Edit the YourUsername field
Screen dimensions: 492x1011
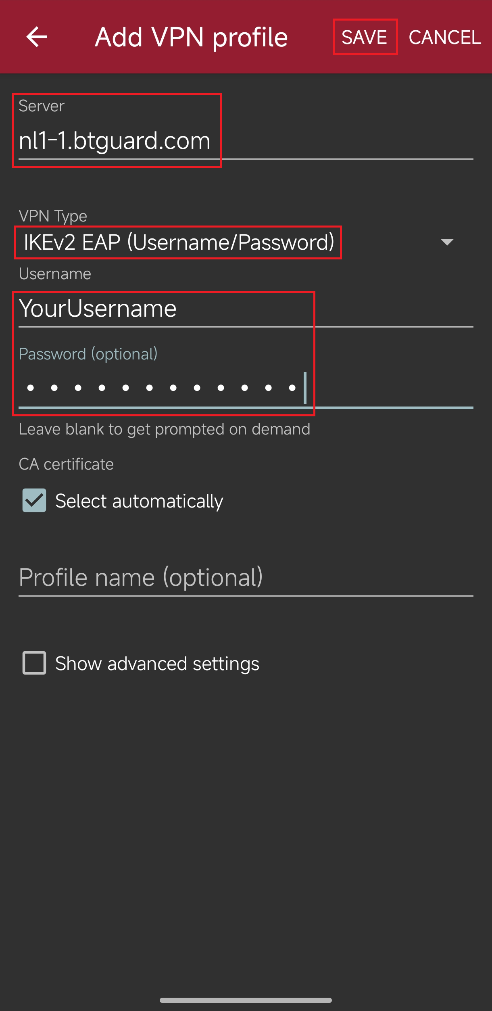(x=246, y=309)
